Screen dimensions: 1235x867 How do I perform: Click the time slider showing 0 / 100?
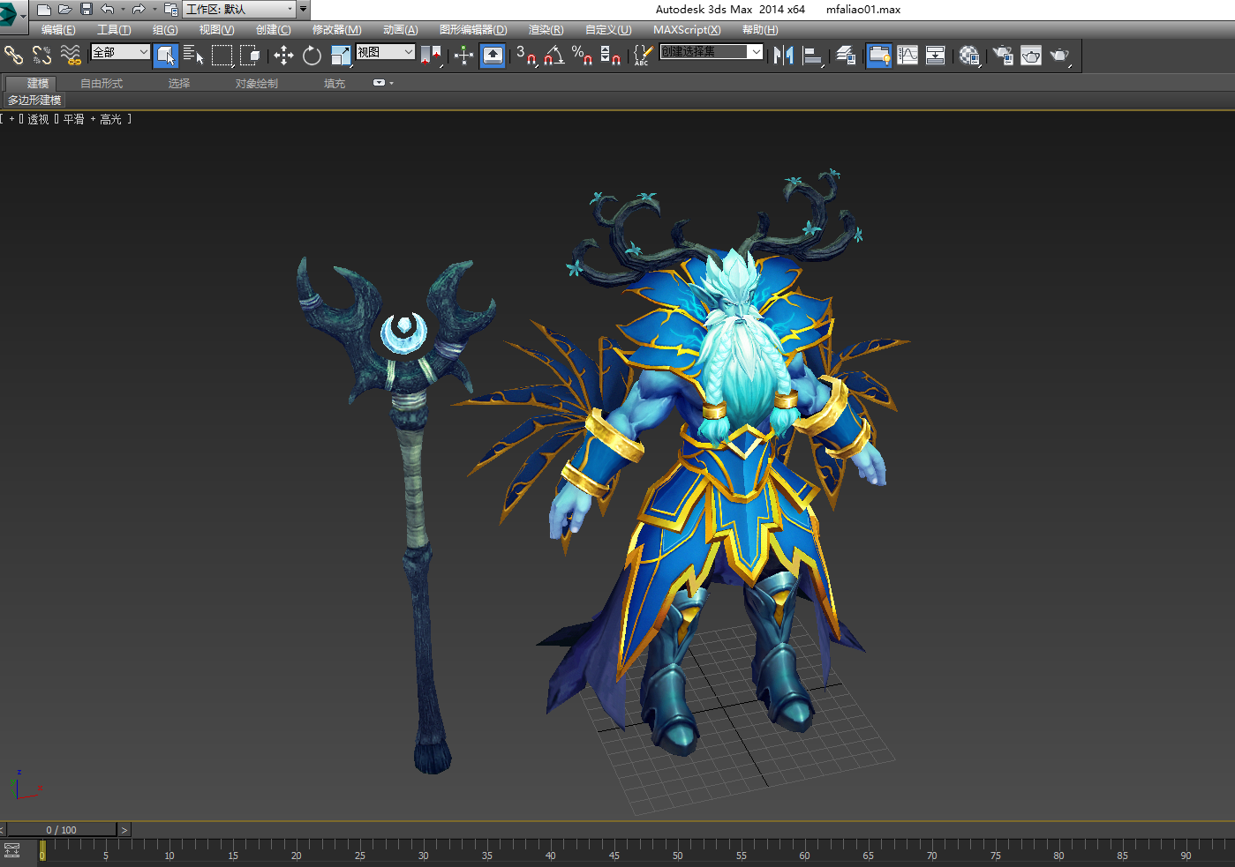click(62, 830)
